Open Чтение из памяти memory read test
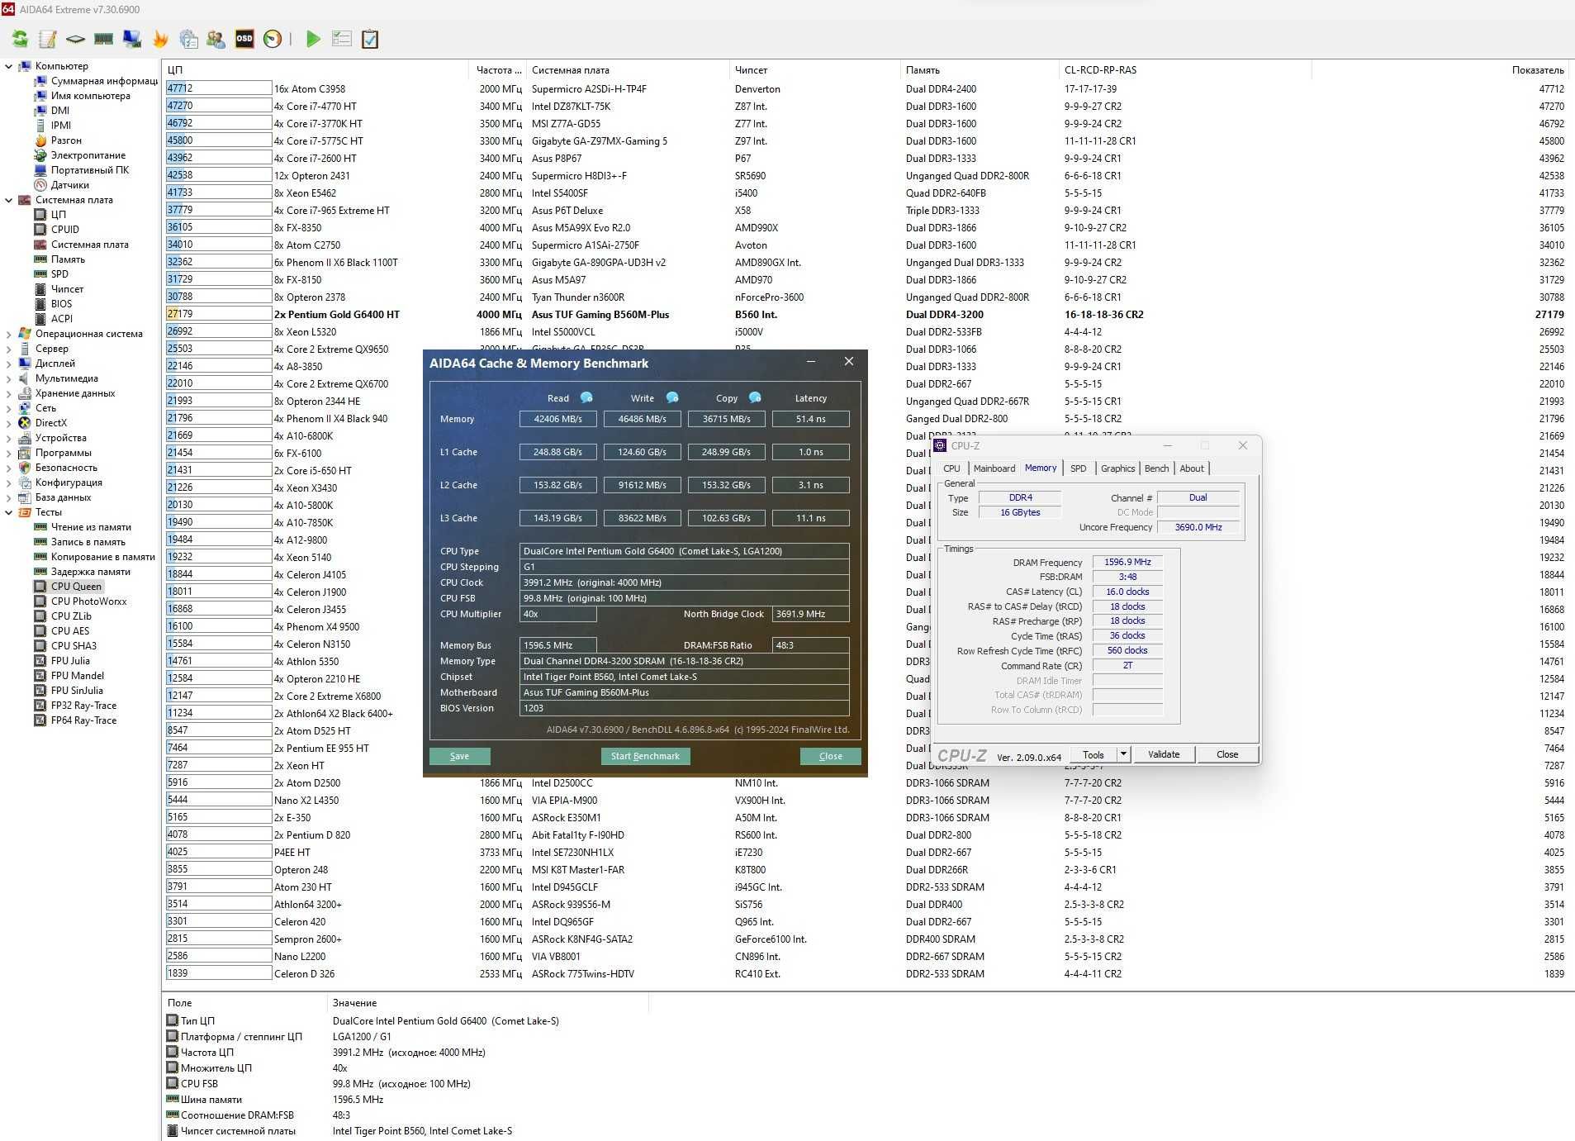This screenshot has width=1575, height=1141. pos(91,527)
